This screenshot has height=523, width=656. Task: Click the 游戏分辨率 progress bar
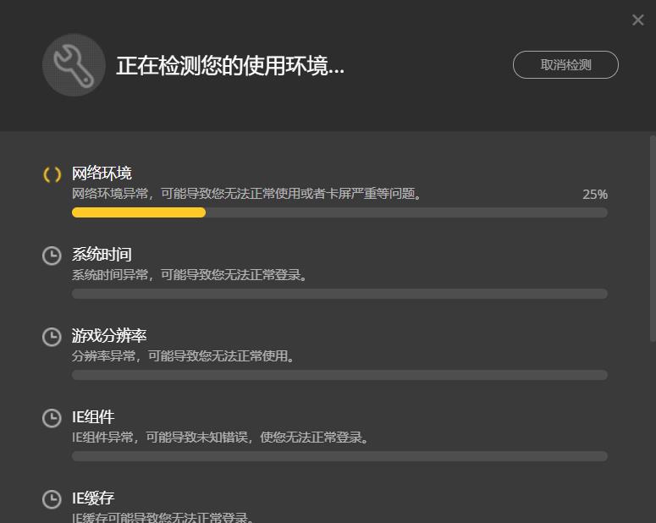[339, 375]
